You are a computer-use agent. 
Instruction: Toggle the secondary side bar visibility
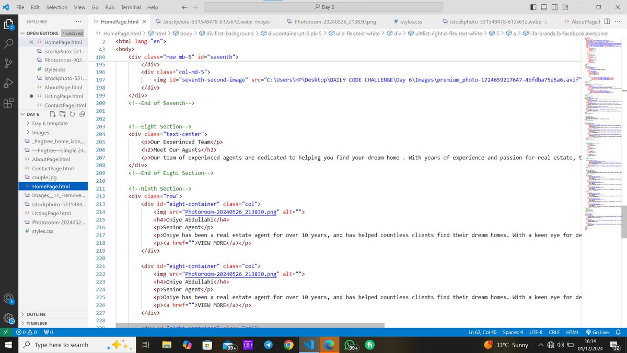coord(554,7)
